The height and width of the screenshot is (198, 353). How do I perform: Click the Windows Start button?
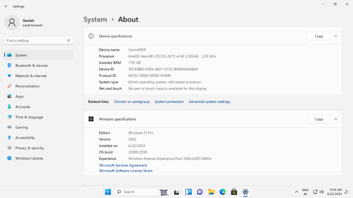(108, 192)
